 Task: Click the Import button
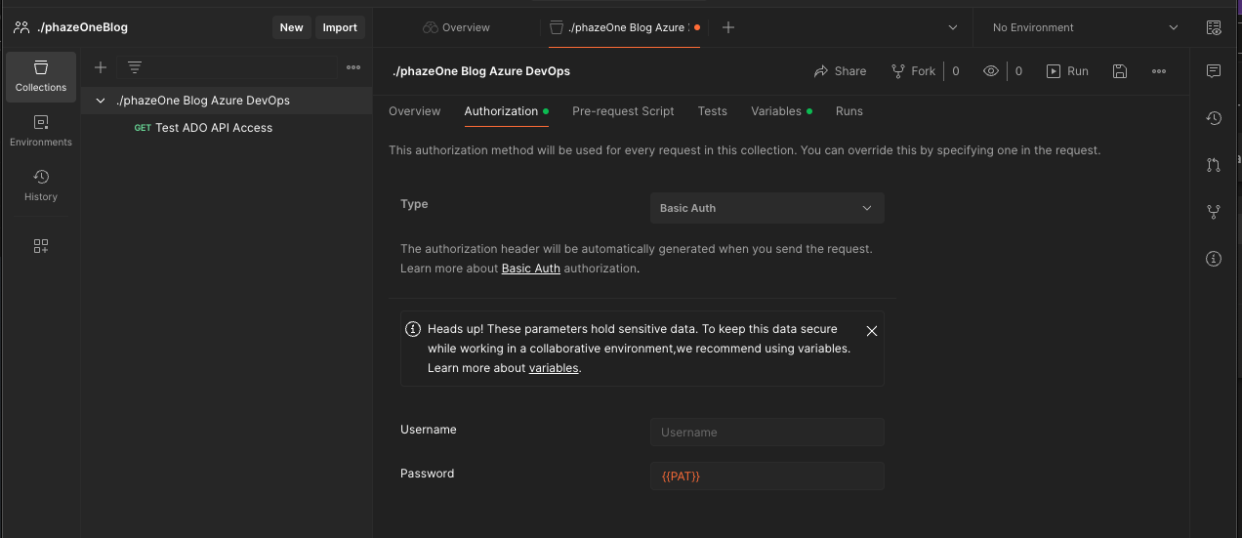click(x=340, y=27)
